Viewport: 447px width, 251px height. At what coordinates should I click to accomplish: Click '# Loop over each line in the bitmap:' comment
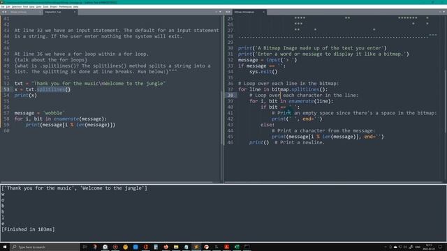[x=288, y=84]
